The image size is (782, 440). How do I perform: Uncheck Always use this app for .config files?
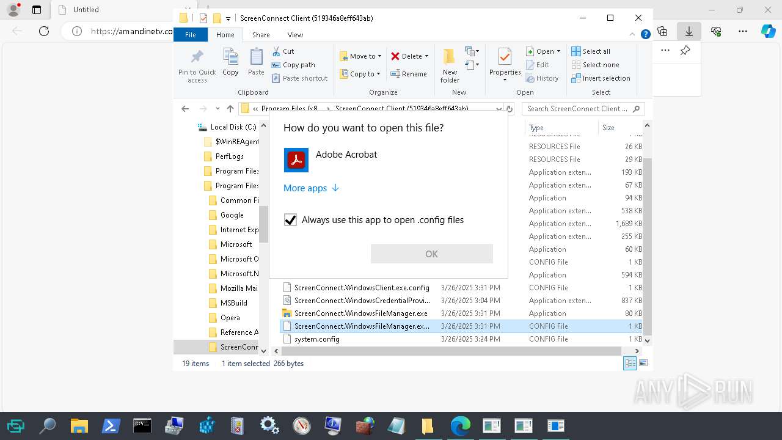point(290,220)
